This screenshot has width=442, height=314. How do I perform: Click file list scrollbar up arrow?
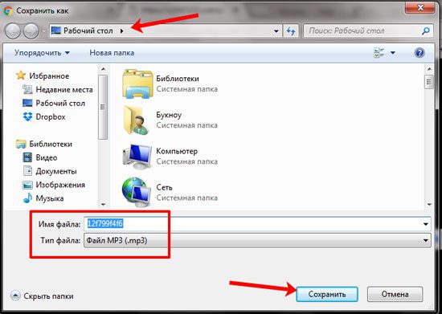coord(429,69)
